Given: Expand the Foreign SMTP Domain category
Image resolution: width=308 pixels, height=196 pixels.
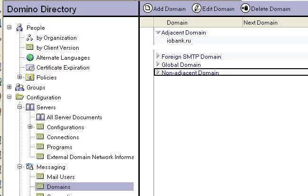Looking at the screenshot, I should click(x=158, y=56).
